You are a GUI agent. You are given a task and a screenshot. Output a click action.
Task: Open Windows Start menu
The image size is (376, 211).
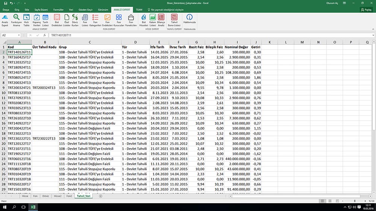click(x=4, y=207)
